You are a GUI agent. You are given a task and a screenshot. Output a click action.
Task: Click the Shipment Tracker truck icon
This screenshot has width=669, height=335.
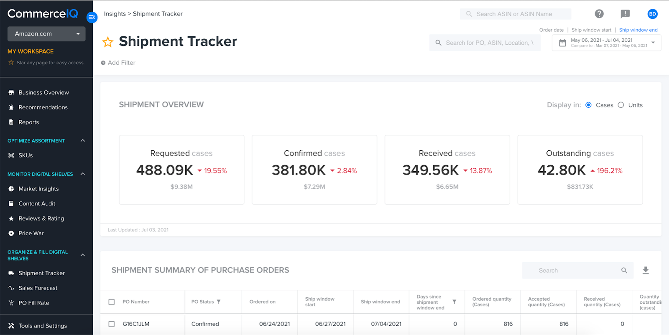(x=11, y=273)
